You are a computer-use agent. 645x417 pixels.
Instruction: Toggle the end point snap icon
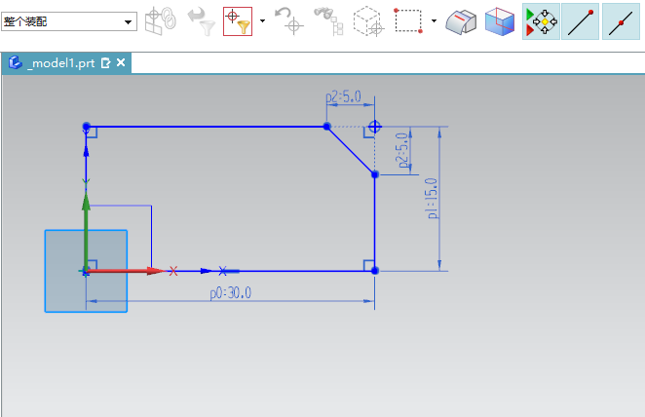click(x=580, y=21)
